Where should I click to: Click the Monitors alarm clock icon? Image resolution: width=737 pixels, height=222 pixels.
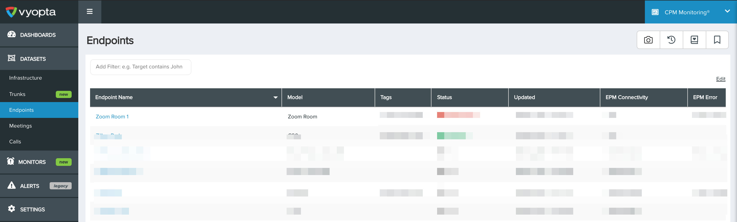coord(10,161)
